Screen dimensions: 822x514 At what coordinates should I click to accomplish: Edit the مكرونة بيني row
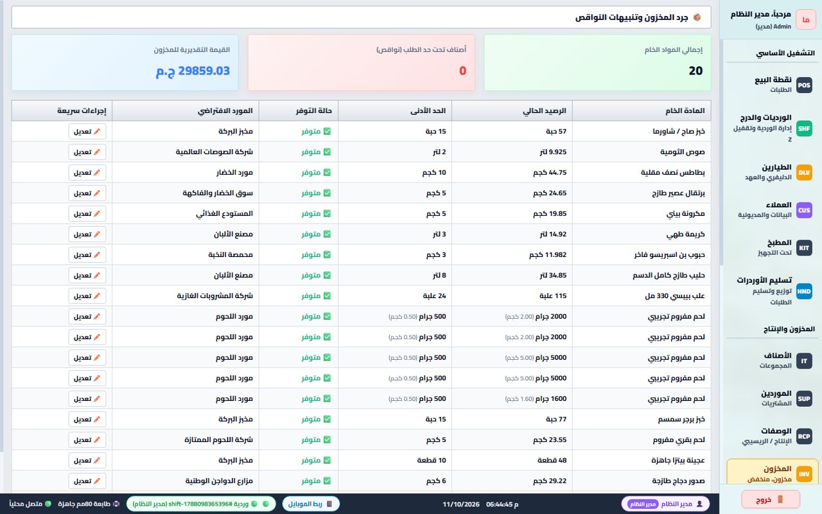87,214
